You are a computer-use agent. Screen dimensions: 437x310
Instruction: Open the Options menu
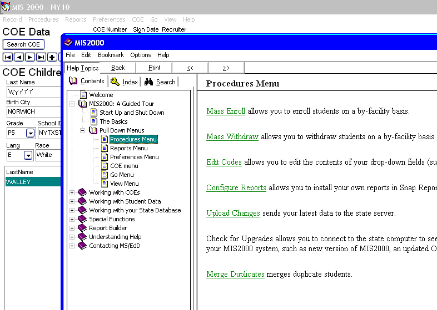141,55
